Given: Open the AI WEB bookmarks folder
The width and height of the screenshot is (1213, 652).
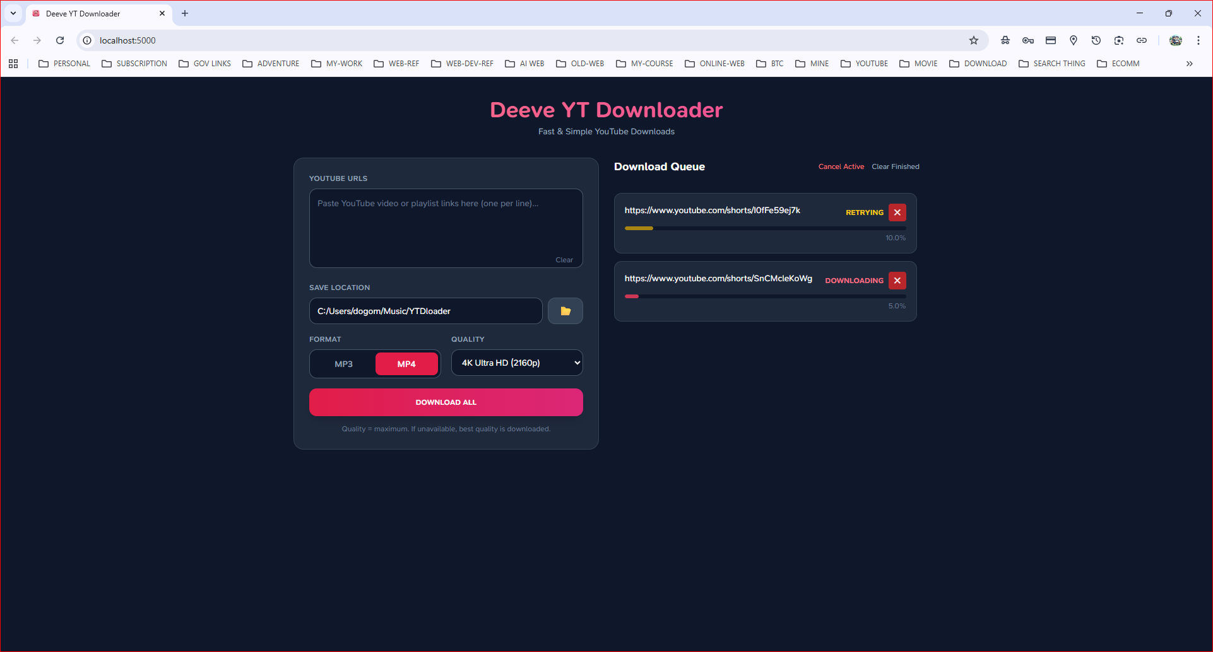Looking at the screenshot, I should click(524, 64).
